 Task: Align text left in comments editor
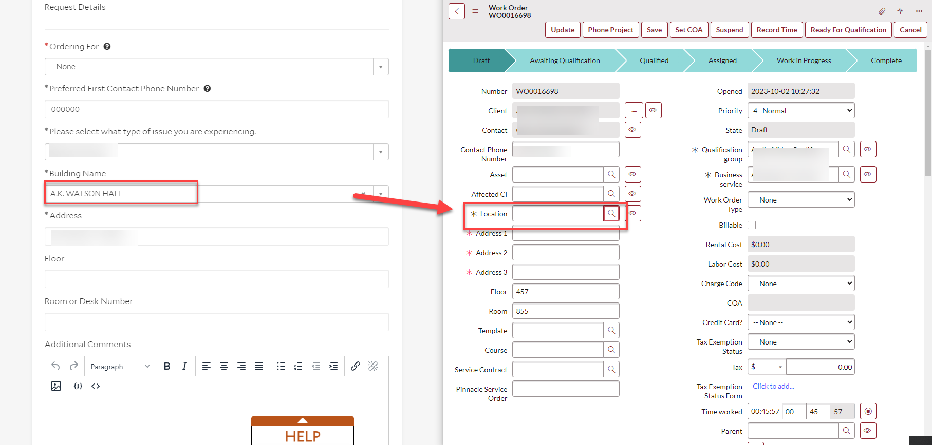click(207, 366)
